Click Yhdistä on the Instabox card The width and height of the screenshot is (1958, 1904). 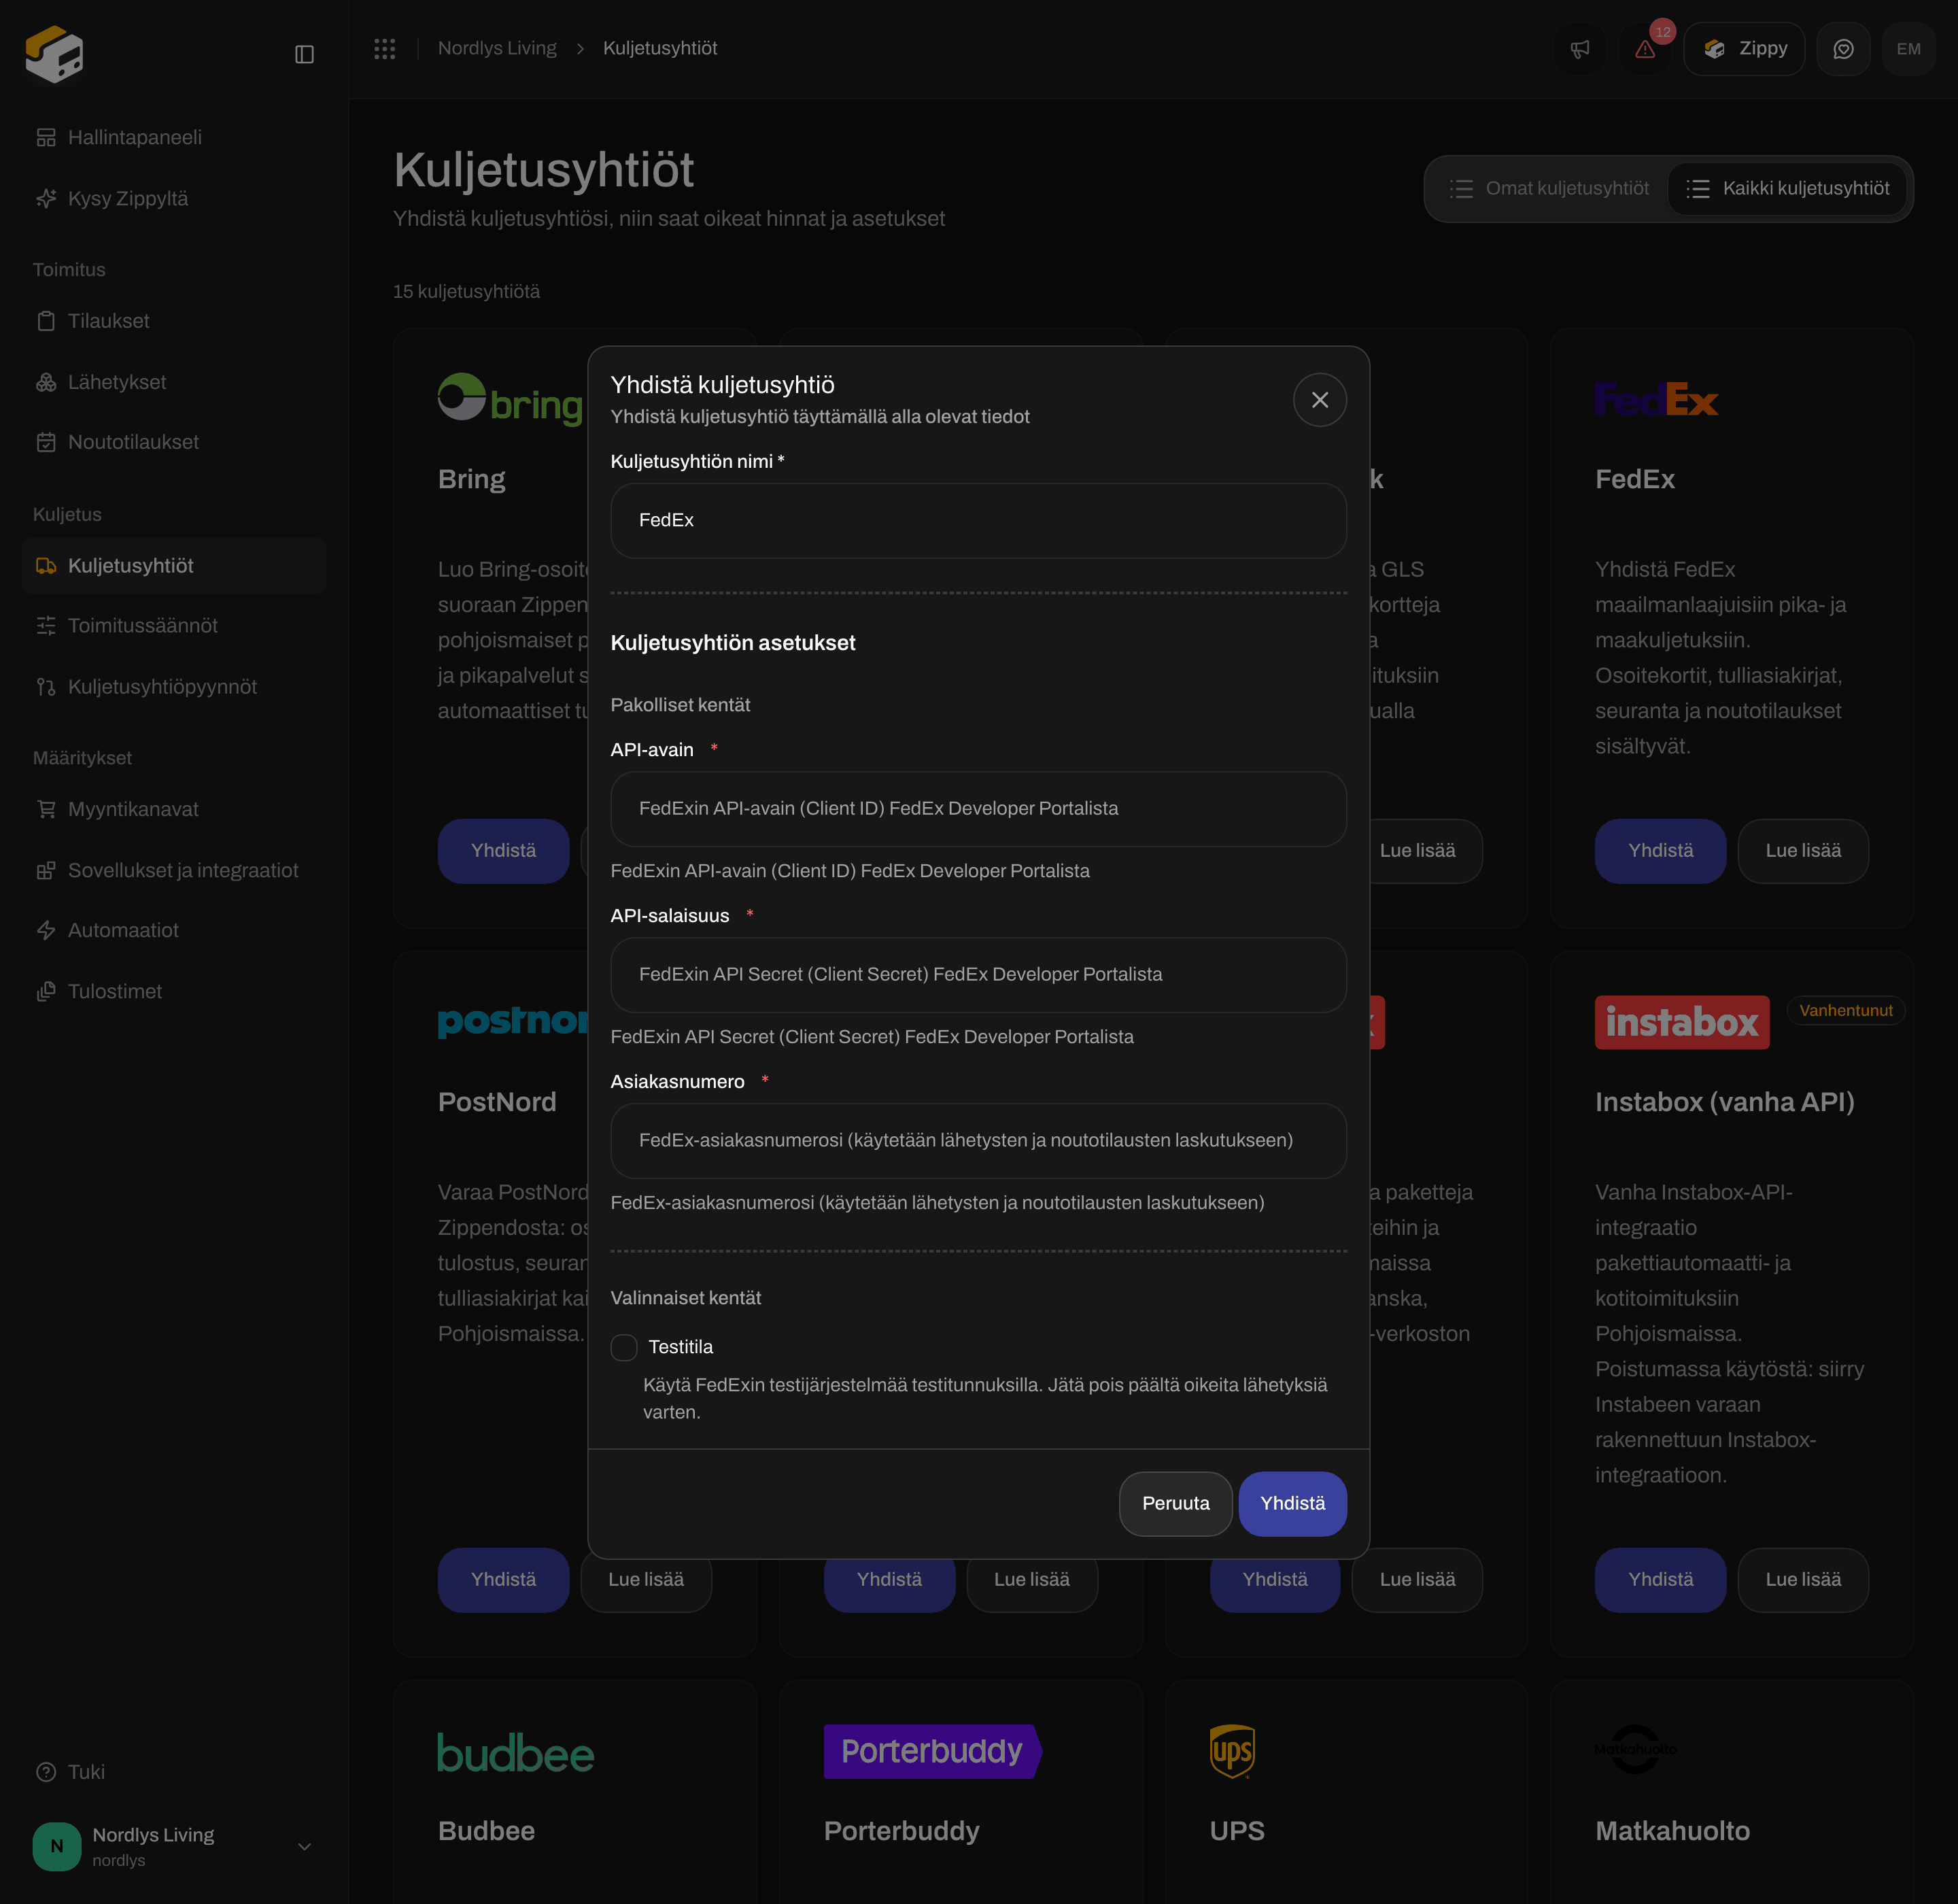coord(1661,1580)
